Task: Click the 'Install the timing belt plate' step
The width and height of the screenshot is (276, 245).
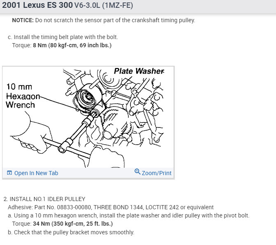Action: [63, 37]
